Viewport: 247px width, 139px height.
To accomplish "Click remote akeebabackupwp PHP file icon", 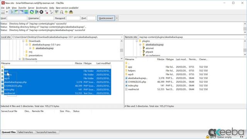I will pyautogui.click(x=126, y=78).
